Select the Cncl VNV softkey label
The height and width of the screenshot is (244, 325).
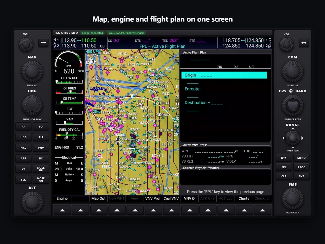(x=171, y=199)
